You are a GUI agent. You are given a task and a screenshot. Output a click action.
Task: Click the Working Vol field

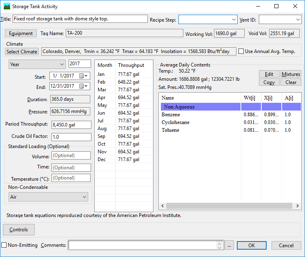(229, 33)
